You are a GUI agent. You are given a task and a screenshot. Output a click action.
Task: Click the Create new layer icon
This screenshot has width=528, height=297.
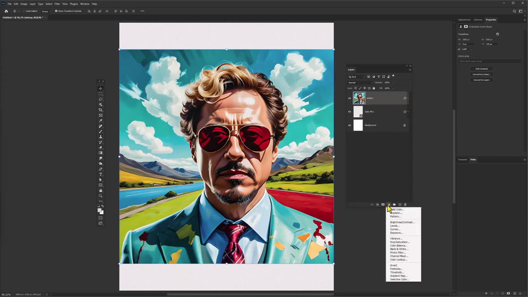pos(400,205)
